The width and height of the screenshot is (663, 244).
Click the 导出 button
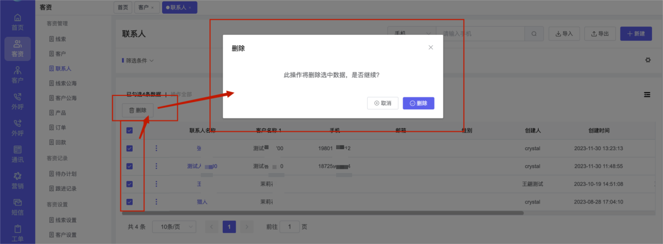(600, 34)
